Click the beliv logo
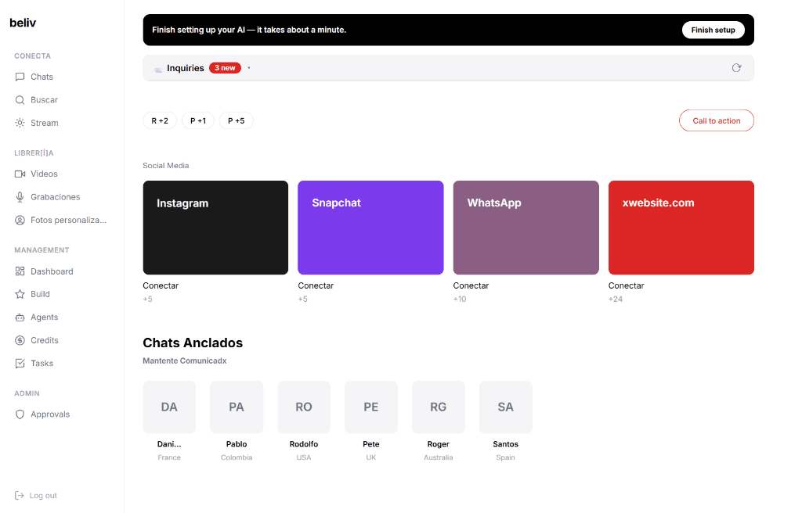 (x=23, y=23)
